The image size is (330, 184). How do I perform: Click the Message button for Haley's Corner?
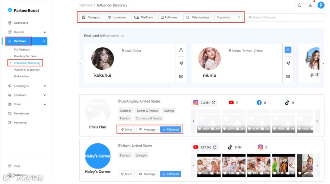click(147, 174)
